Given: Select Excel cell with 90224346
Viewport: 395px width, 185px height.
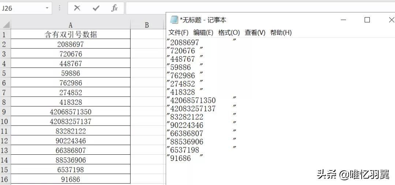Looking at the screenshot, I should (x=71, y=140).
